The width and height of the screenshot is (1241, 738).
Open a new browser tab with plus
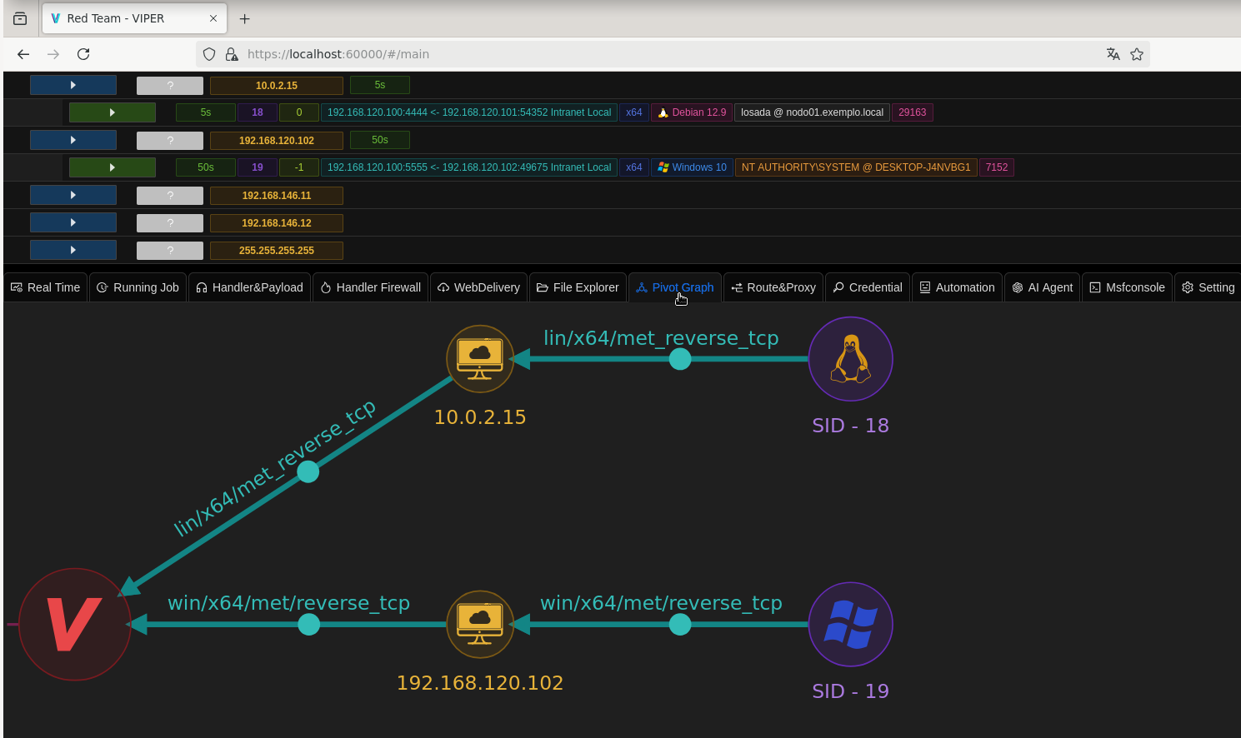pyautogui.click(x=244, y=18)
